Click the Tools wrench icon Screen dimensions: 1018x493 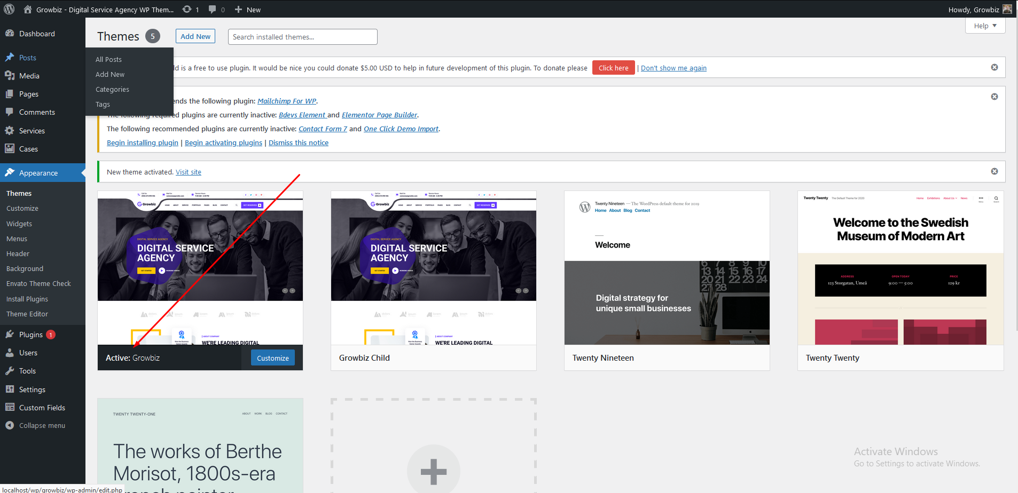point(10,370)
